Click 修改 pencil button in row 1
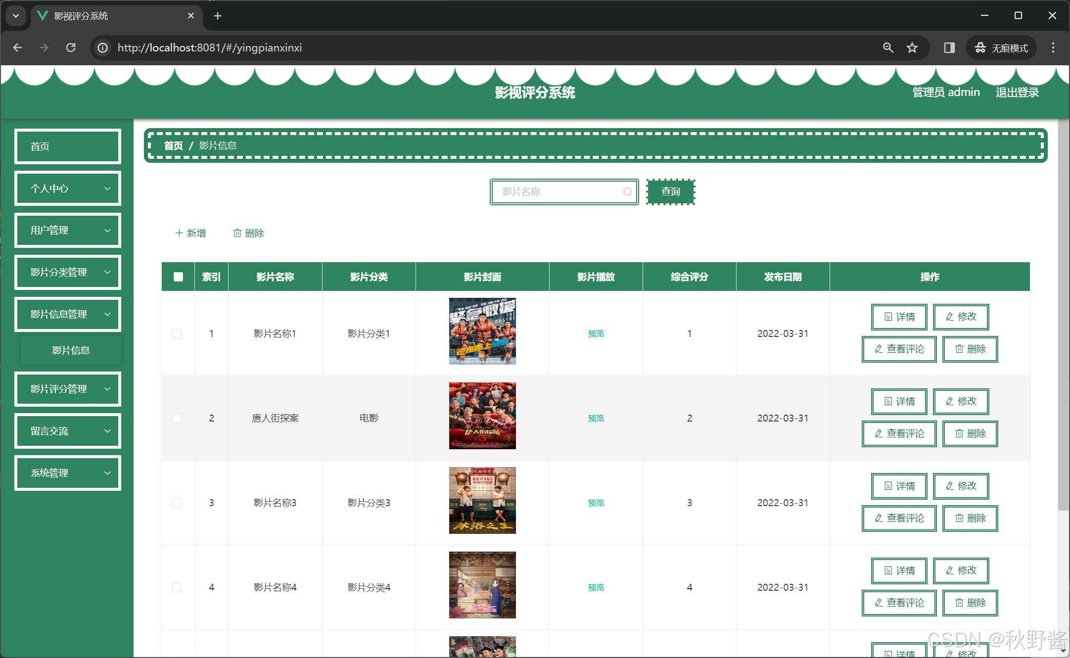This screenshot has width=1070, height=658. (961, 317)
